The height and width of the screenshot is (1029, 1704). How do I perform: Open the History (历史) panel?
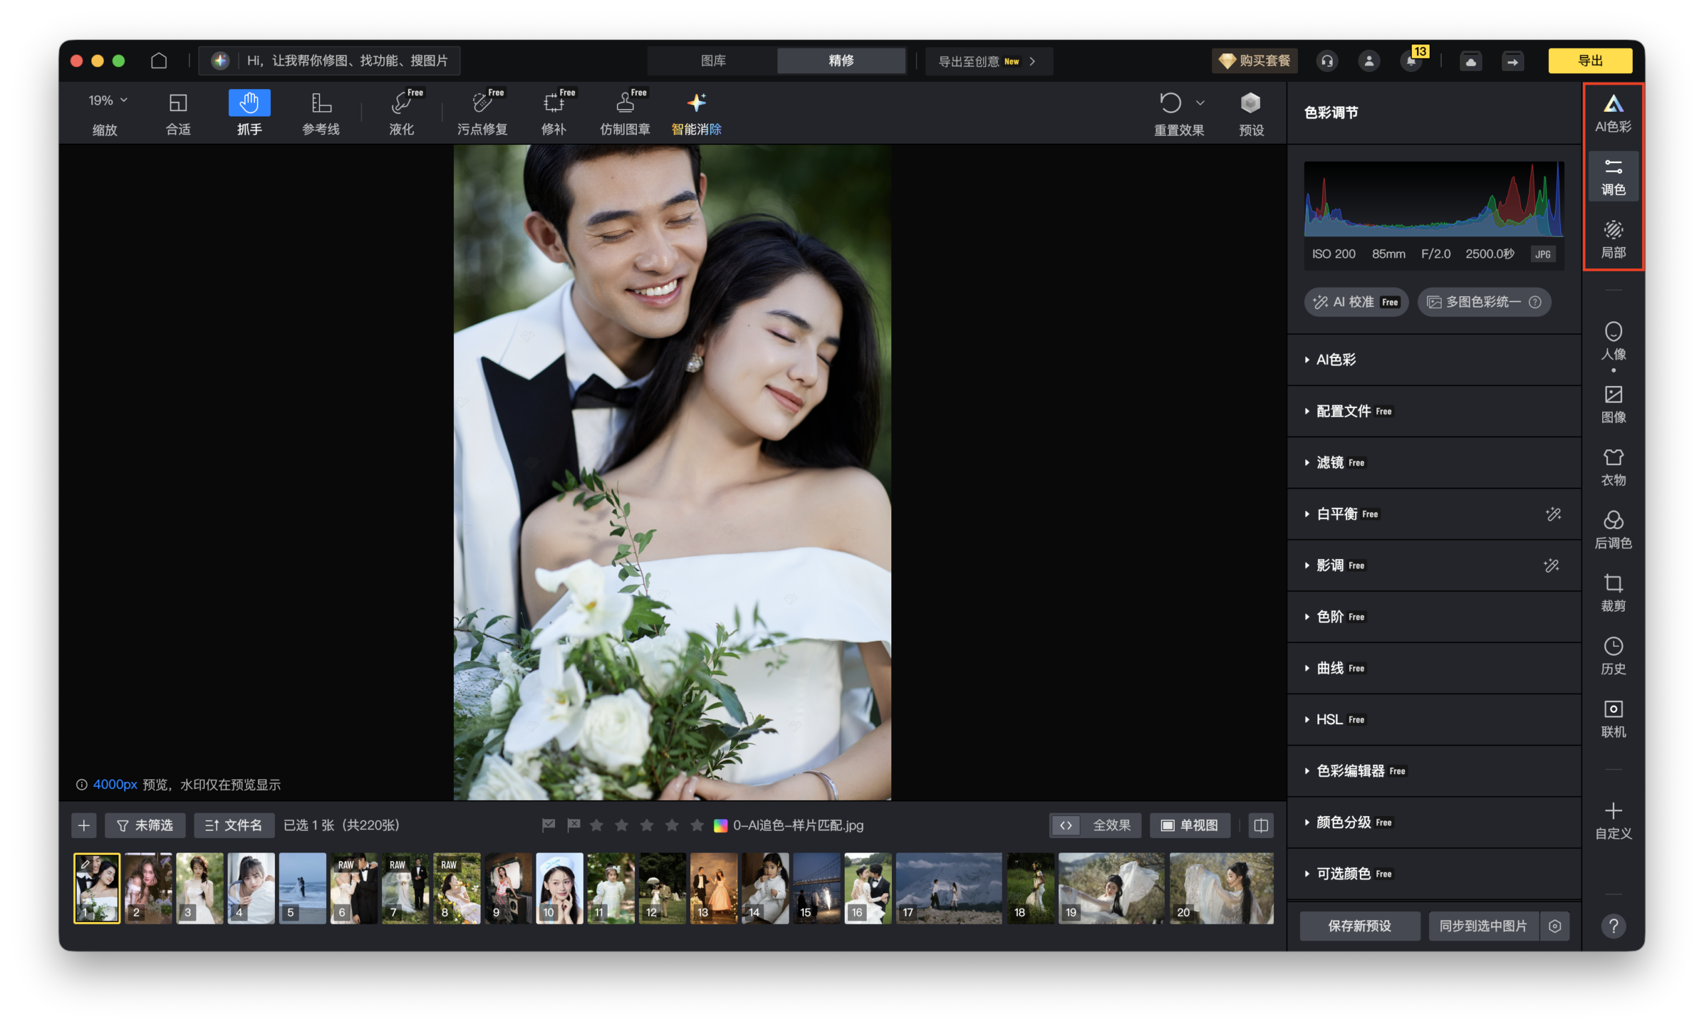click(1613, 656)
